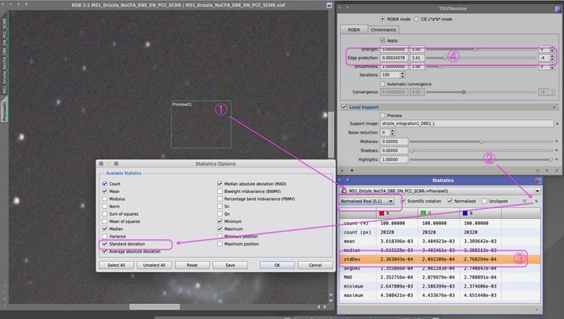Click the Edge protection slider handle
This screenshot has height=319, width=564.
[445, 58]
